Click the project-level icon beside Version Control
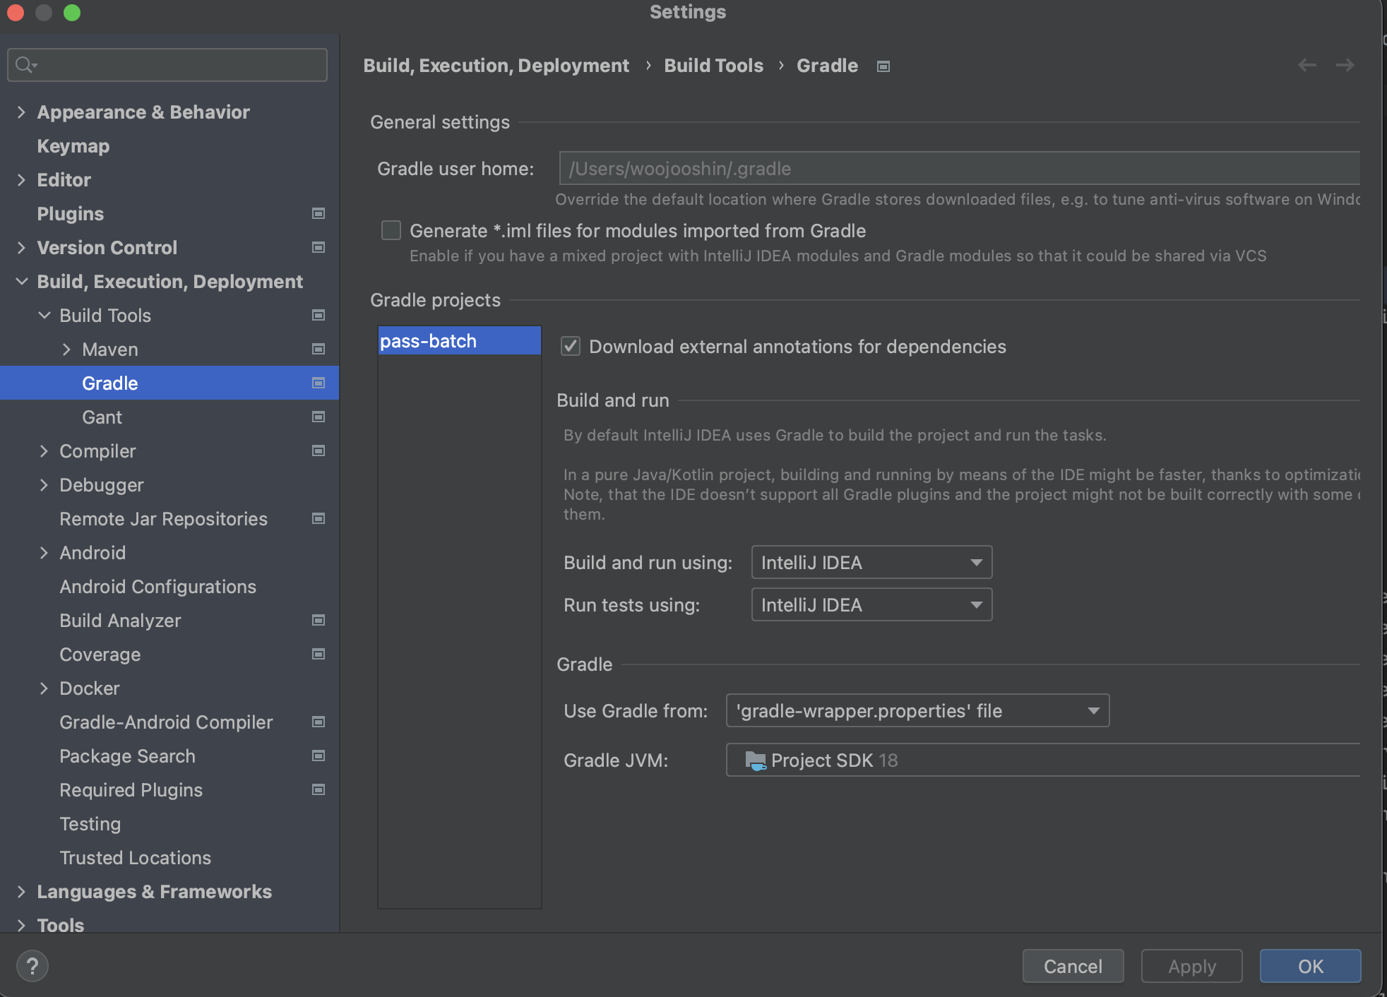The height and width of the screenshot is (997, 1387). pos(319,247)
